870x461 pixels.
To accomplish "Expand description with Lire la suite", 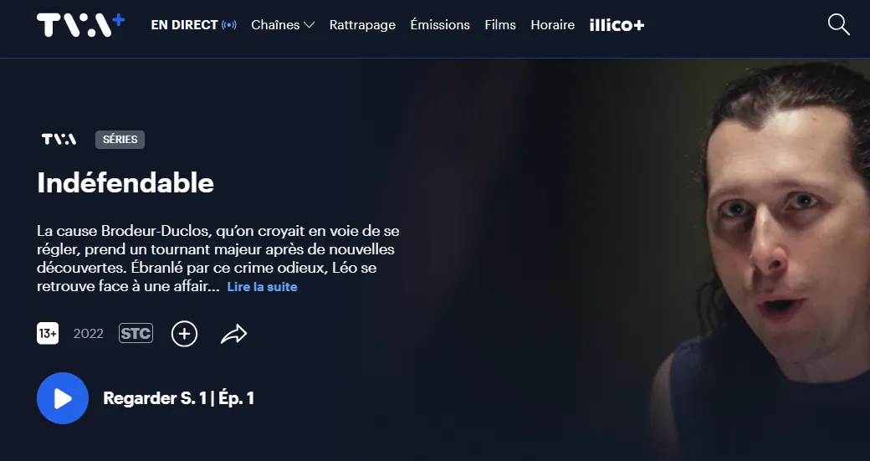I will pos(263,287).
